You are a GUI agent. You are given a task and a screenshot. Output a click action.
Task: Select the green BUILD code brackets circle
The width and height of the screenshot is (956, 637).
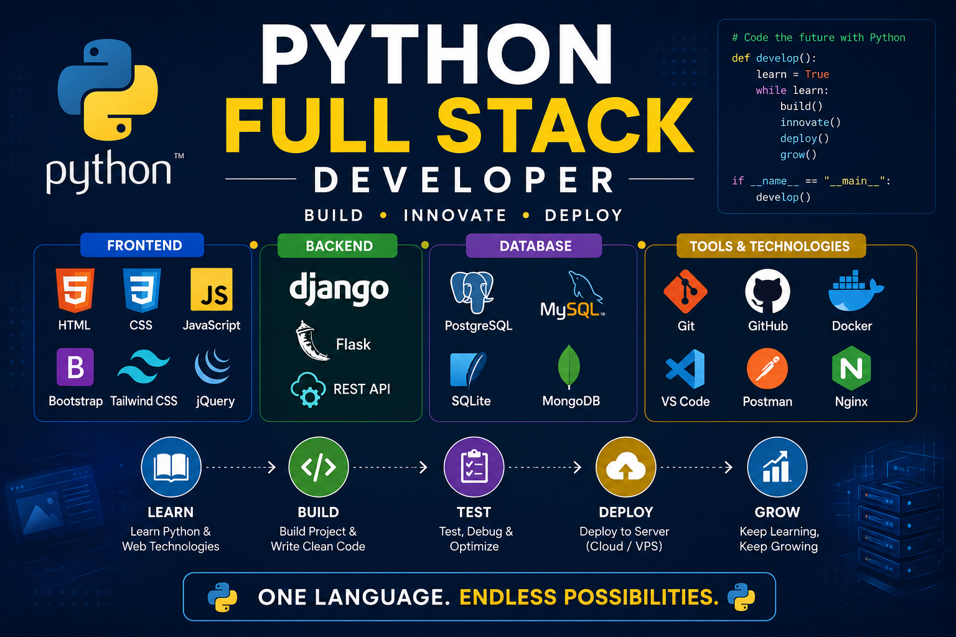coord(319,467)
